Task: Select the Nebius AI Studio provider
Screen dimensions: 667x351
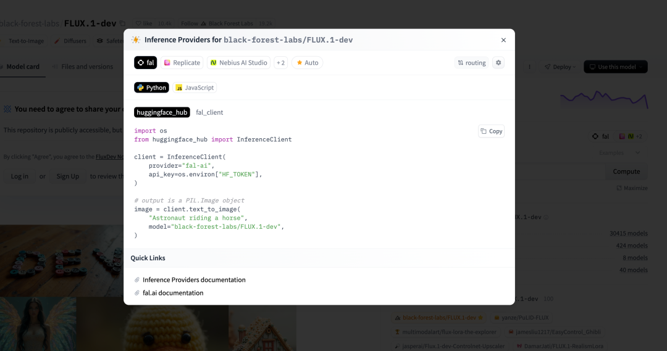Action: [238, 62]
